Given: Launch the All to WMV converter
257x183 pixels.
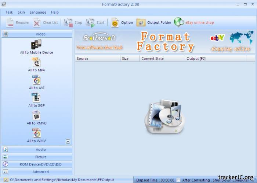Looking at the screenshot, I should click(36, 133).
